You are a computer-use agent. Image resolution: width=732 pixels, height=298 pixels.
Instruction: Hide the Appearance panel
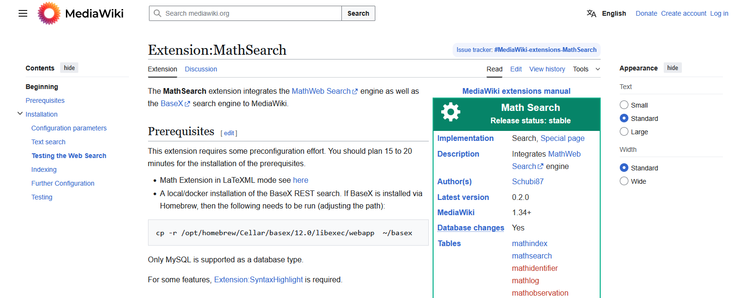[x=672, y=68]
